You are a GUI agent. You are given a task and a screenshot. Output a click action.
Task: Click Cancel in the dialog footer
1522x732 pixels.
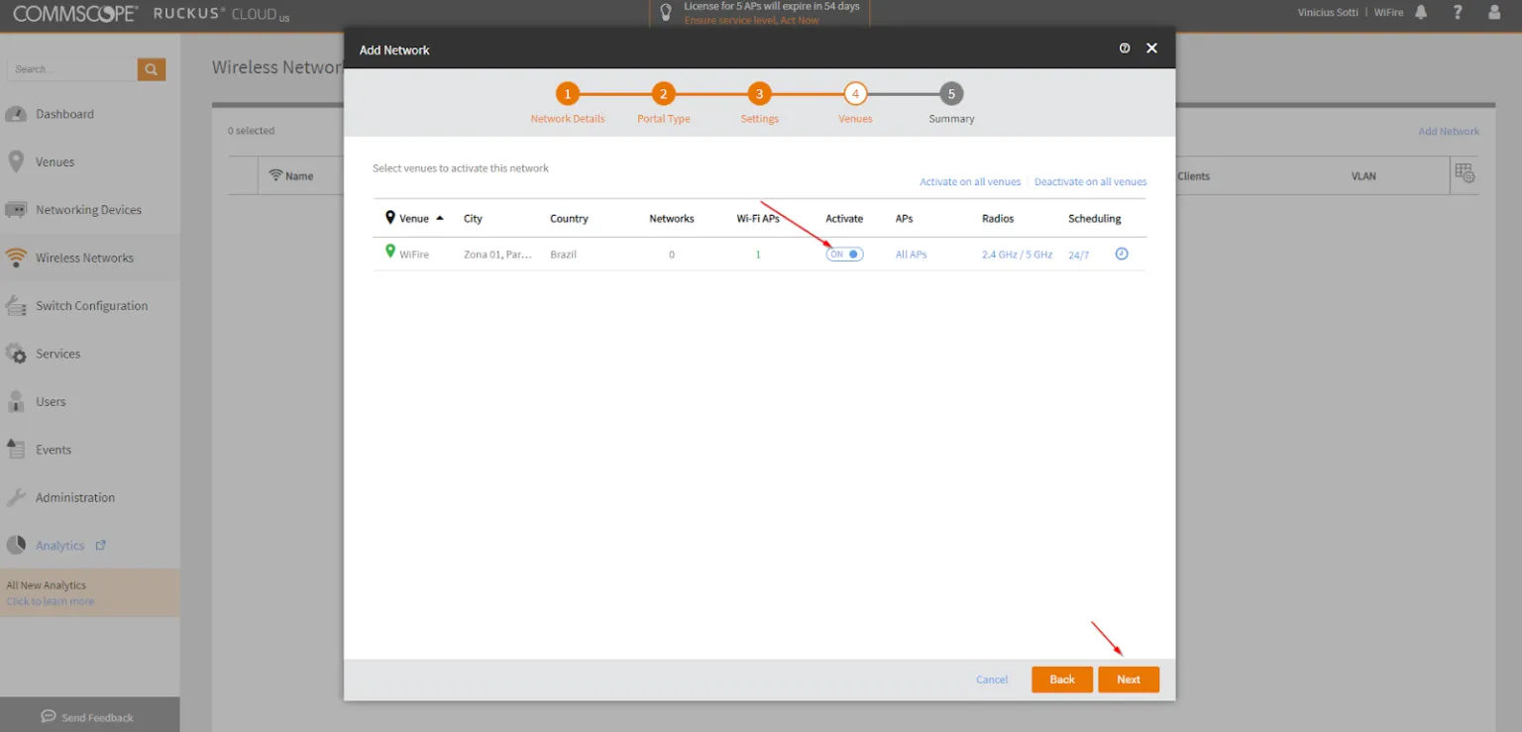coord(992,680)
